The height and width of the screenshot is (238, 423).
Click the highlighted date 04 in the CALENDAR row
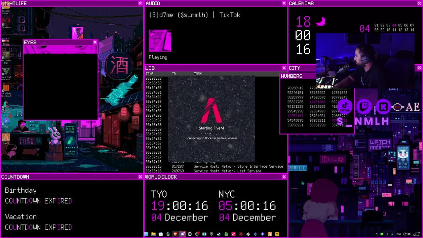(394, 25)
